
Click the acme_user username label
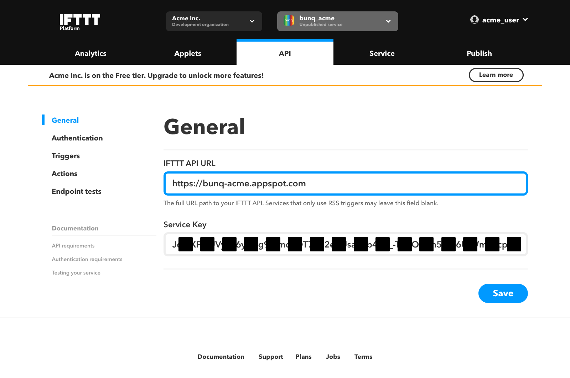point(501,20)
